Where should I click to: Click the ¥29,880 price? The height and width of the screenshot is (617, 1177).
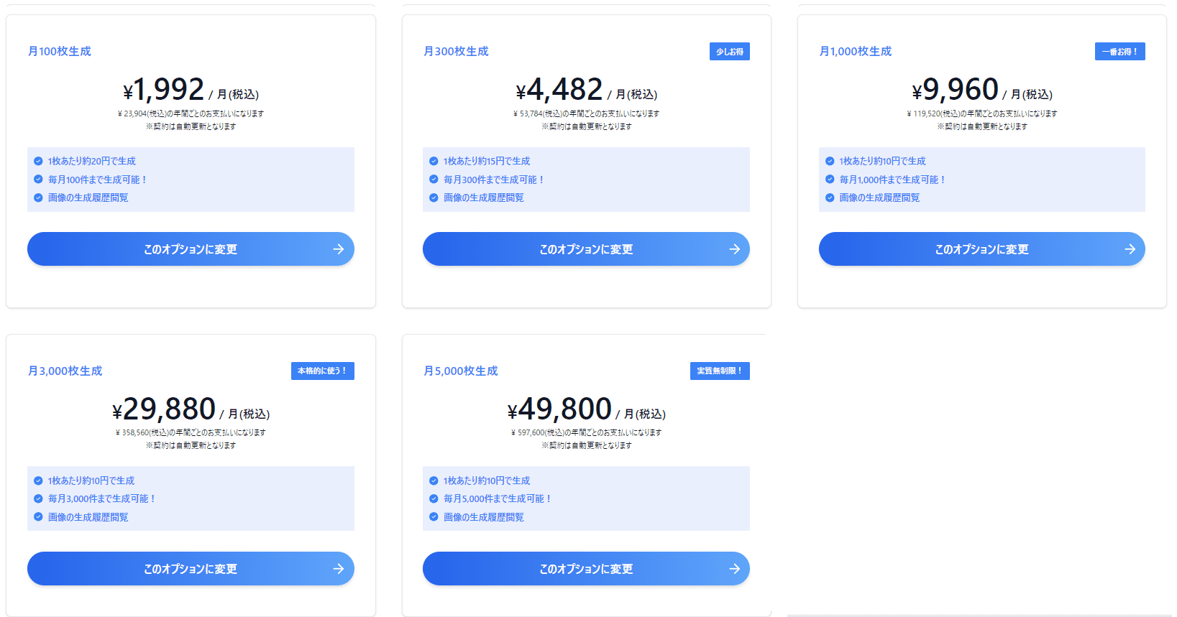point(164,409)
